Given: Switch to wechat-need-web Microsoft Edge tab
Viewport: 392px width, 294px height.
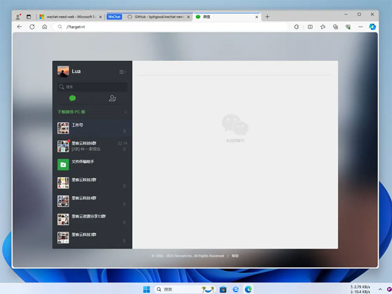Looking at the screenshot, I should coord(71,17).
